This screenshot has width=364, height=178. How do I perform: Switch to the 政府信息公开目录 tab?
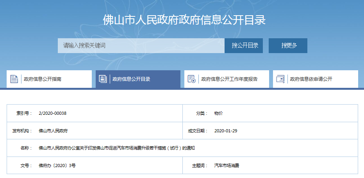[x=131, y=79]
